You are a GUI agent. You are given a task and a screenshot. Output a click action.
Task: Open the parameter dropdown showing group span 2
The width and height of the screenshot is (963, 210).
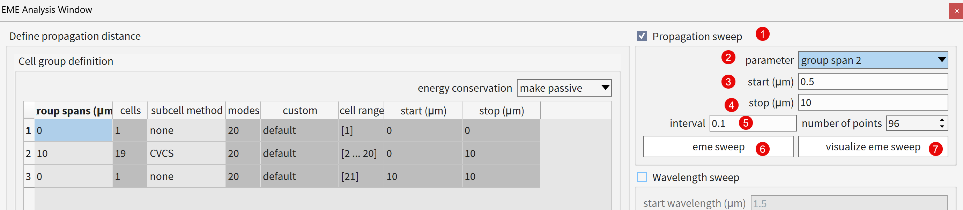[x=873, y=60]
